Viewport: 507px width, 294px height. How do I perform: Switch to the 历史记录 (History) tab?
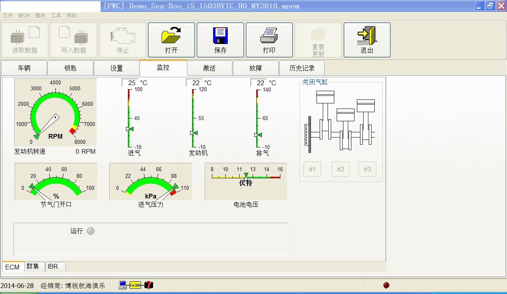(302, 68)
